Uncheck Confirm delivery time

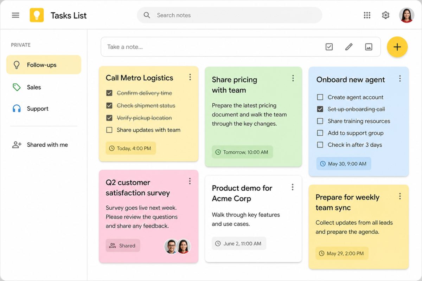(109, 93)
